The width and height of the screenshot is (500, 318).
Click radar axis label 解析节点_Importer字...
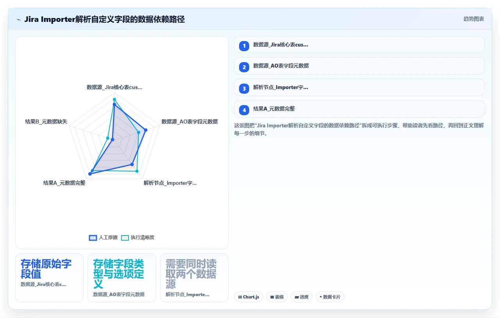tap(170, 183)
